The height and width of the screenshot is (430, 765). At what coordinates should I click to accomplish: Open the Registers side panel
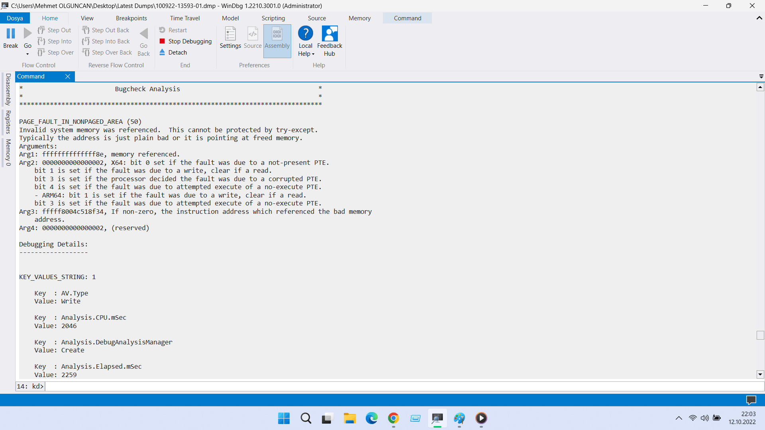(8, 122)
